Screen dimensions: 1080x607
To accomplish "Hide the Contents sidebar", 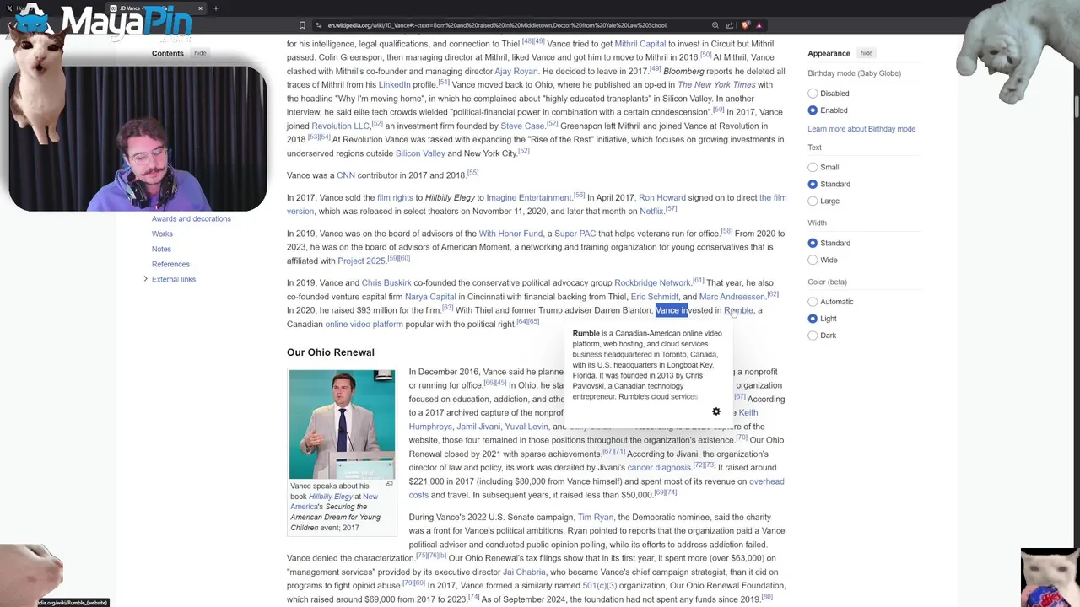I will point(200,53).
